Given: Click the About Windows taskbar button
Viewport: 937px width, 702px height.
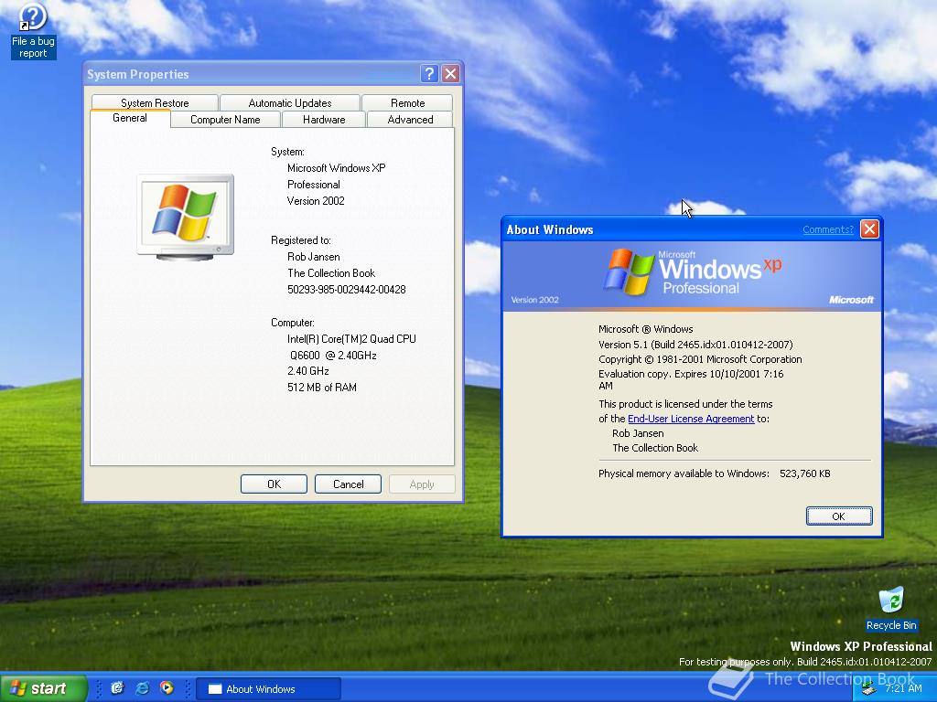Looking at the screenshot, I should (x=268, y=689).
